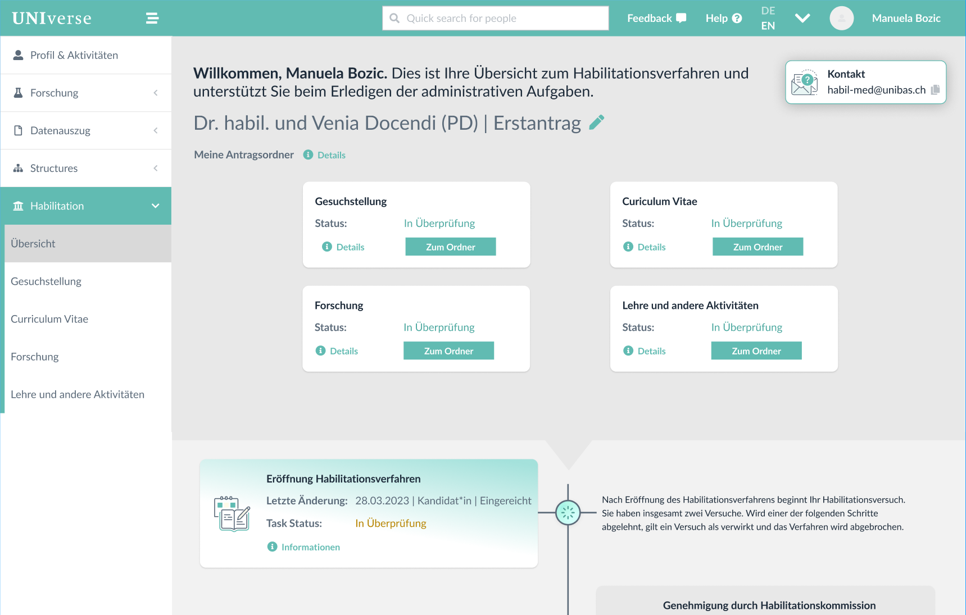Select Curriculum Vitae in sidebar submenu
The height and width of the screenshot is (615, 966).
[49, 319]
